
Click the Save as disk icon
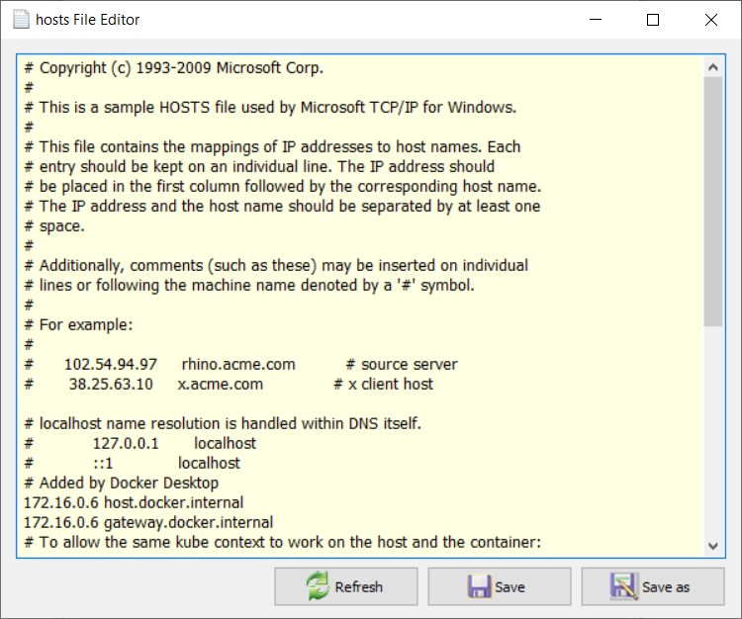click(x=623, y=586)
